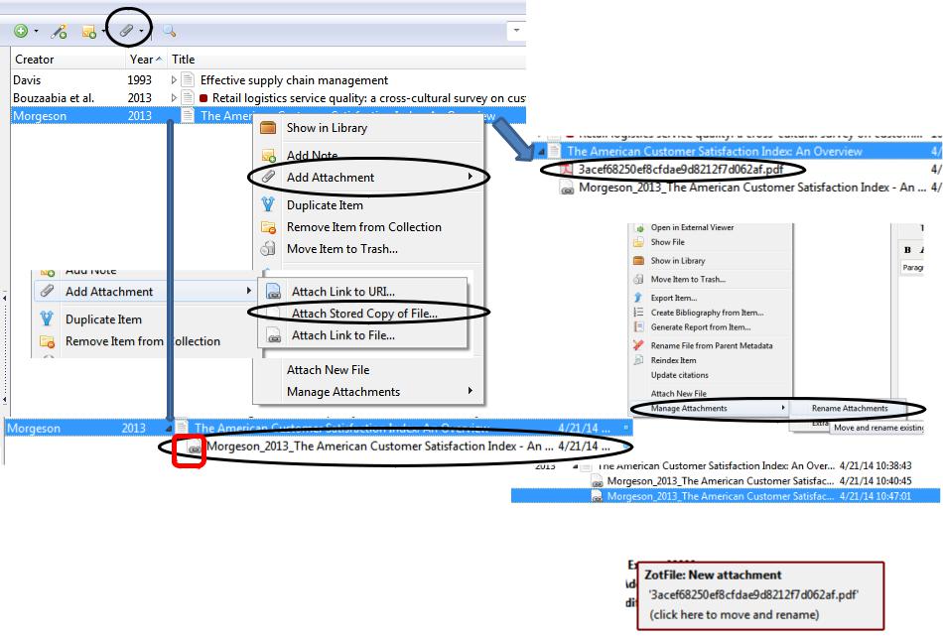Image resolution: width=943 pixels, height=638 pixels.
Task: Click the green New Item plus icon
Action: coord(21,31)
